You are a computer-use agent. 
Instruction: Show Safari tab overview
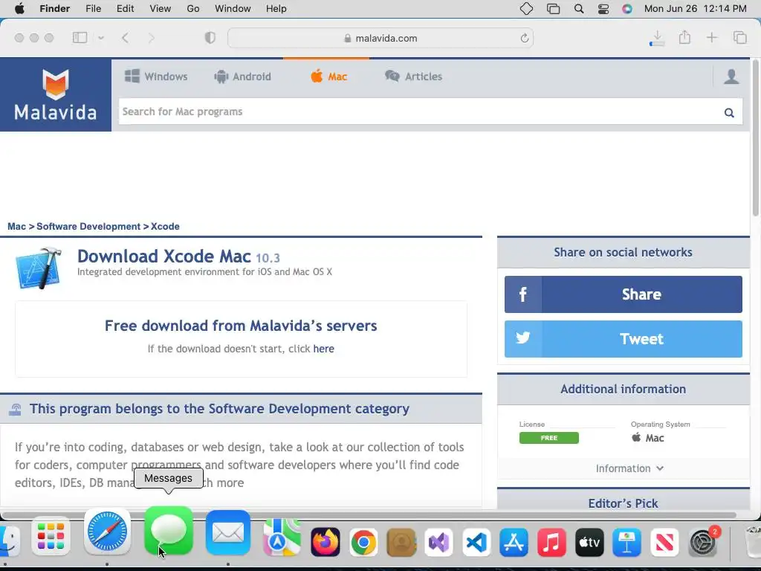740,38
